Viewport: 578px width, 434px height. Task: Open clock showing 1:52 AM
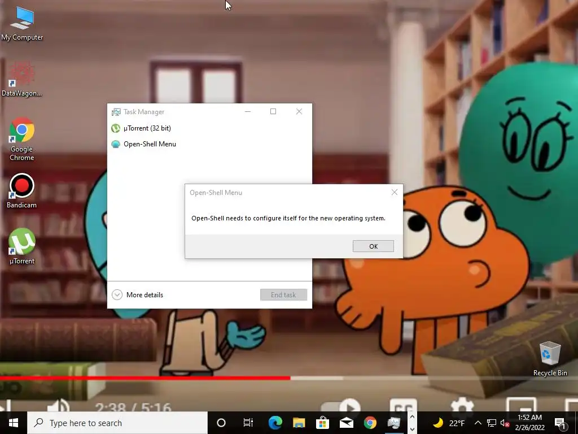(x=530, y=423)
